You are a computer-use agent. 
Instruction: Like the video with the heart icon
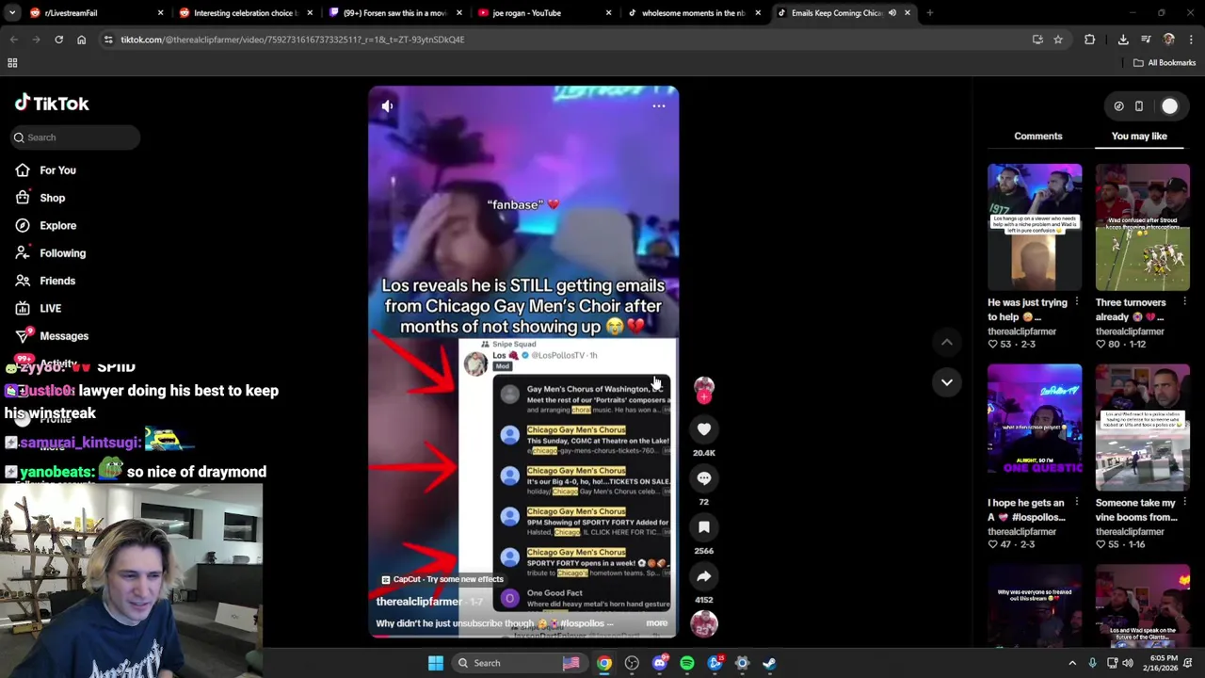[x=703, y=429]
